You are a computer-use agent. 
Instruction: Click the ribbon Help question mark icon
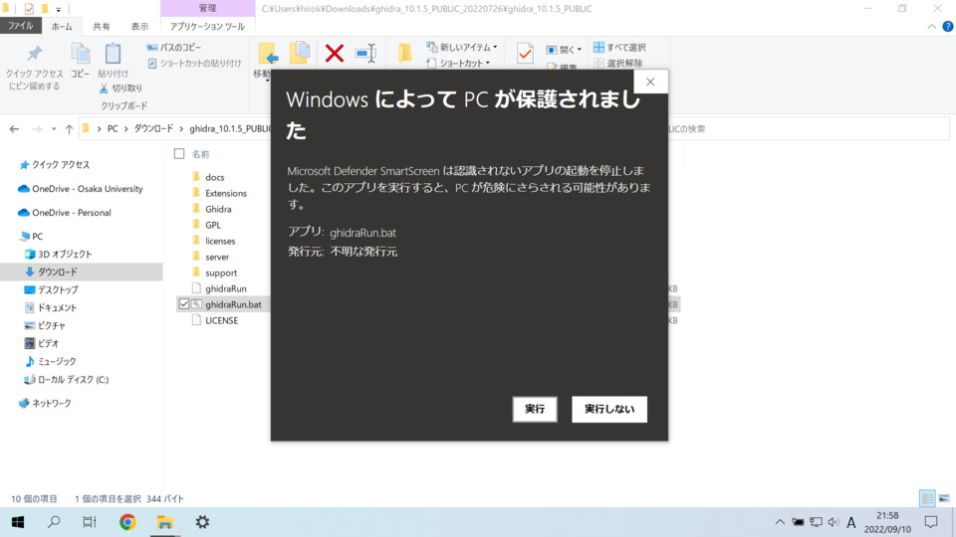947,26
